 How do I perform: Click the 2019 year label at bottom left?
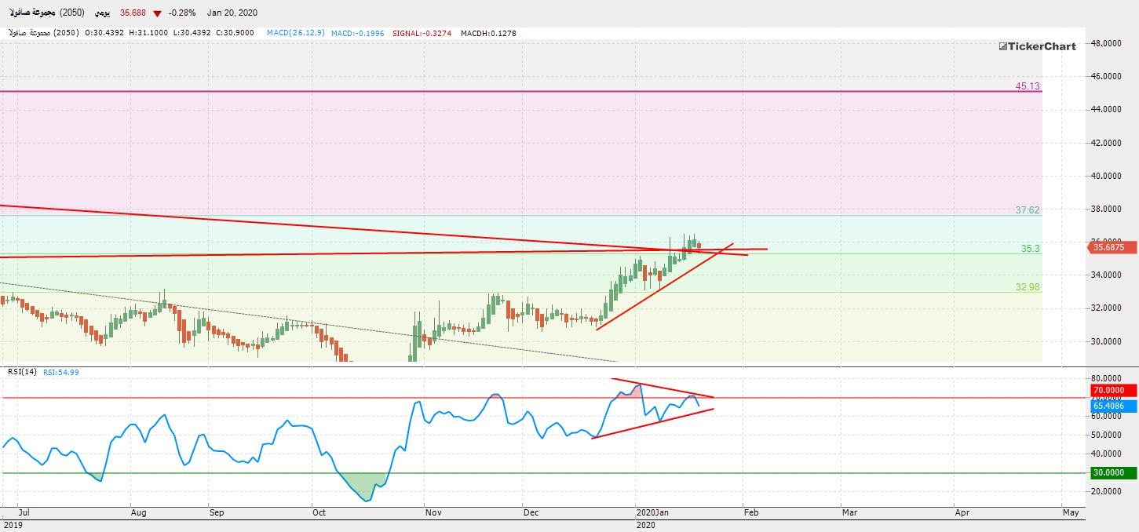point(12,523)
